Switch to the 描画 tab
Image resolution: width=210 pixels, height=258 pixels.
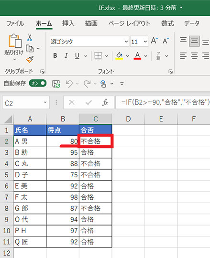click(x=91, y=23)
